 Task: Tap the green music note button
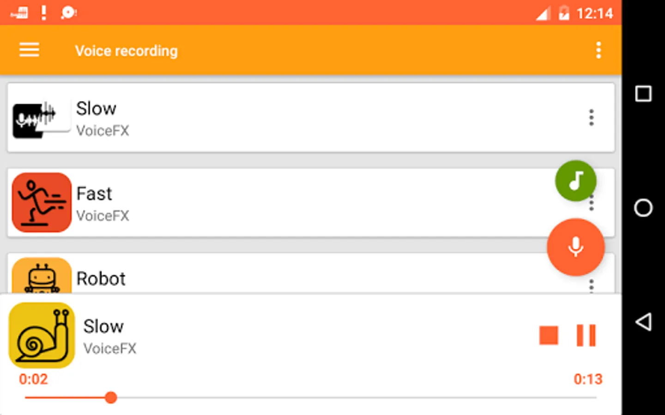575,181
